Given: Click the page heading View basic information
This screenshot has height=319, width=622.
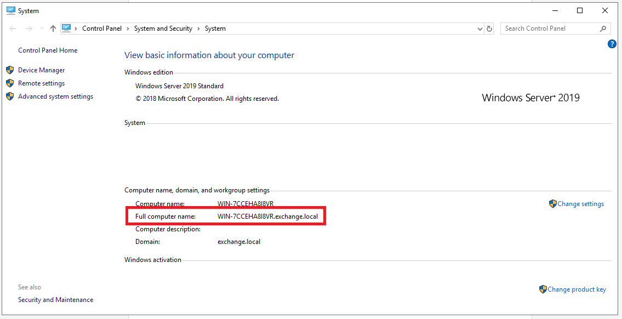Looking at the screenshot, I should [209, 55].
